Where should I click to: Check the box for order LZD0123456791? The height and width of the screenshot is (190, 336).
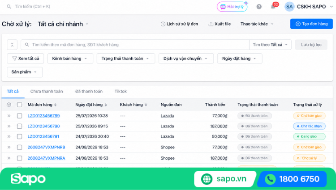[x=20, y=136]
